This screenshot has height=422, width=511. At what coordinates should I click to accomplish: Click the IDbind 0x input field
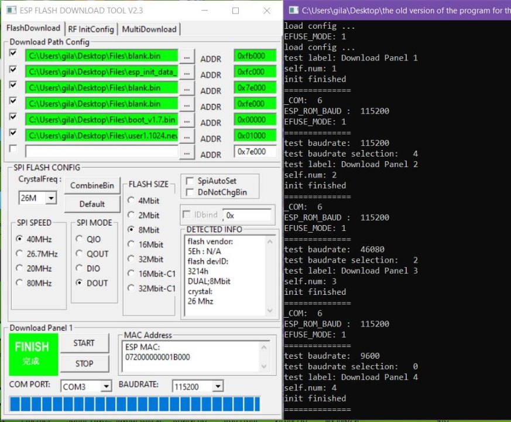click(247, 216)
